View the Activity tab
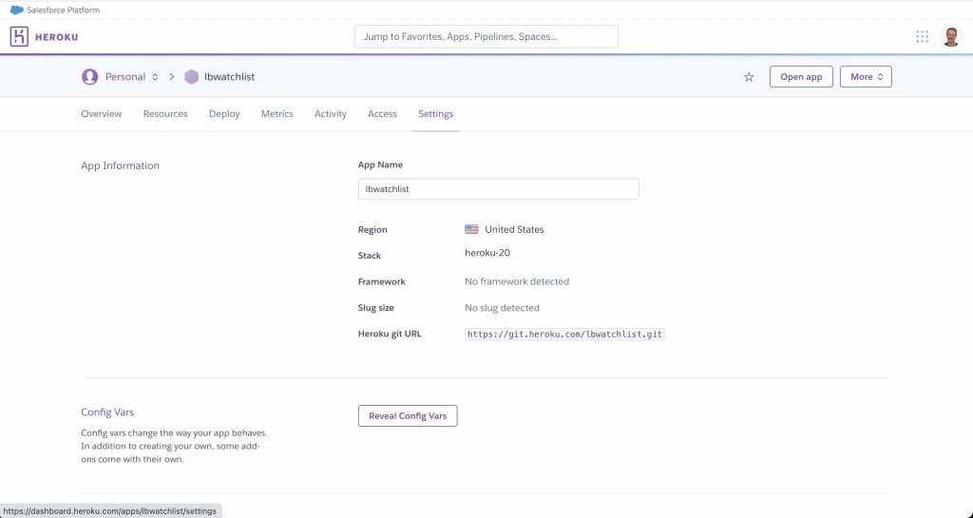The image size is (973, 518). coord(331,114)
